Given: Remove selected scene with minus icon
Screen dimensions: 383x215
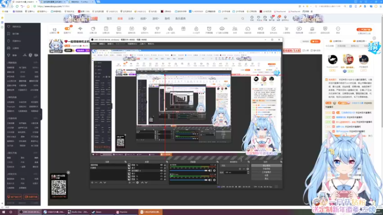Looking at the screenshot, I should click(96, 183).
